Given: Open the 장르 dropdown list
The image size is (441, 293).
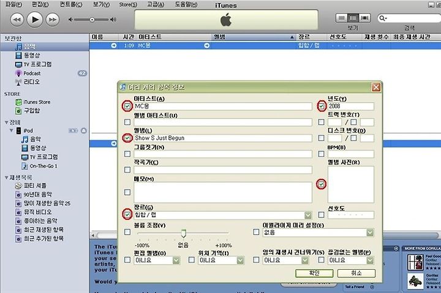Looking at the screenshot, I should 308,215.
